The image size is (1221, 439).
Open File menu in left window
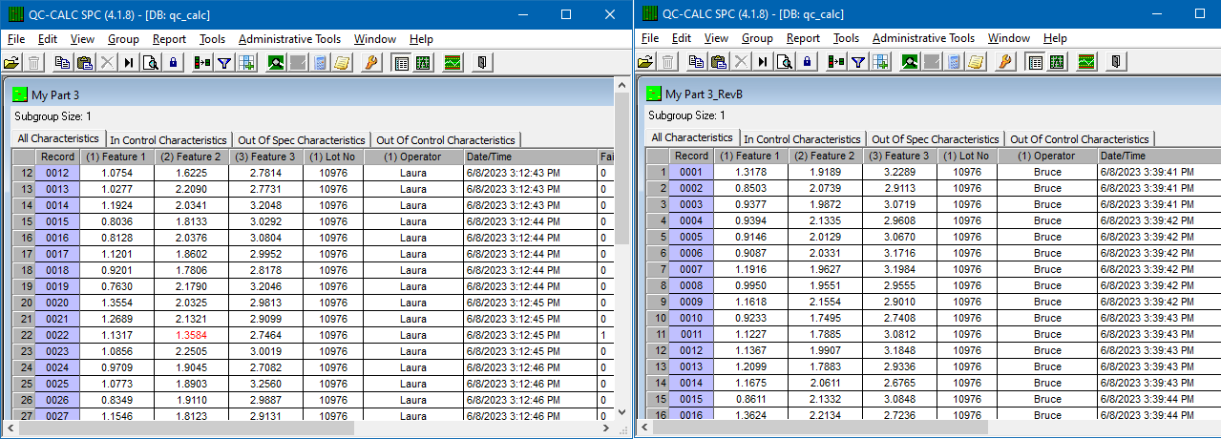click(x=16, y=39)
